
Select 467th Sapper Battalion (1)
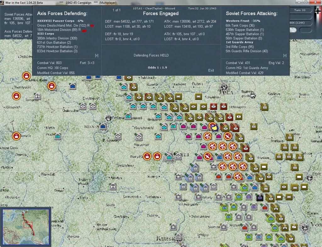point(245,34)
